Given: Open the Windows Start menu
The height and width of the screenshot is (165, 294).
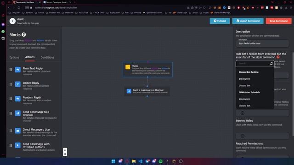Looking at the screenshot, I should 113,161.
